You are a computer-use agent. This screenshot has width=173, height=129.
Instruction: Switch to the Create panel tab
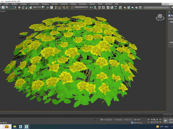pos(169,12)
